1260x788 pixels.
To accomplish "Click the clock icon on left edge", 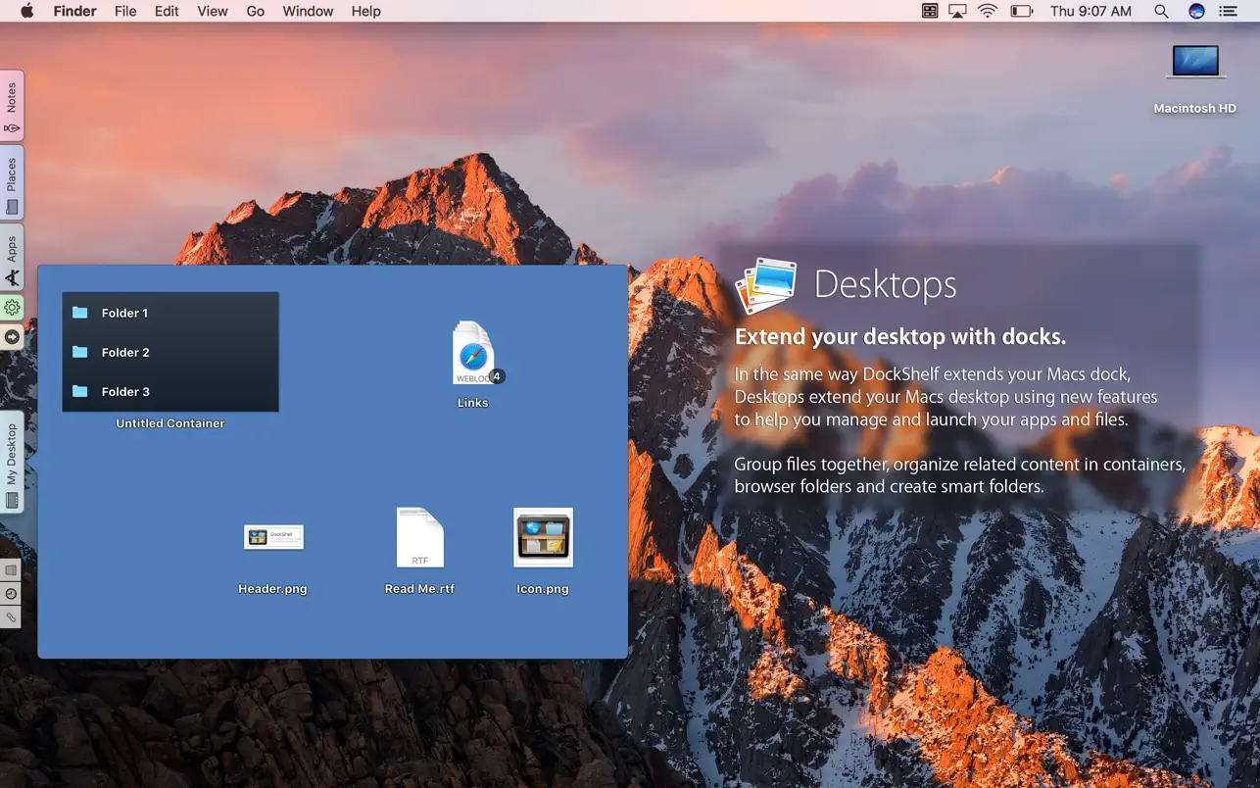I will click(x=11, y=594).
